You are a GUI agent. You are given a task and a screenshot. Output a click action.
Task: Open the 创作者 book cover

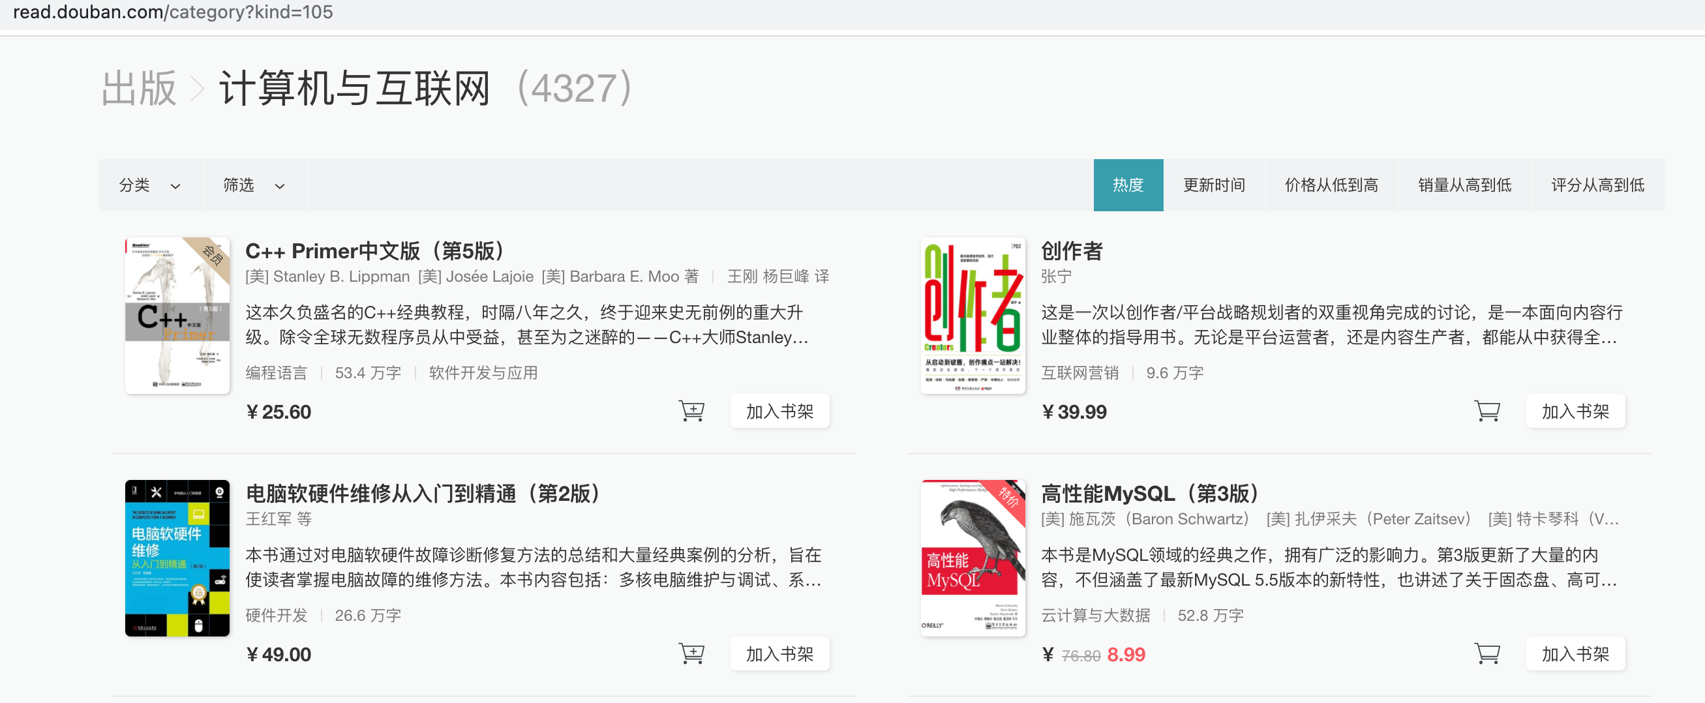pyautogui.click(x=973, y=316)
